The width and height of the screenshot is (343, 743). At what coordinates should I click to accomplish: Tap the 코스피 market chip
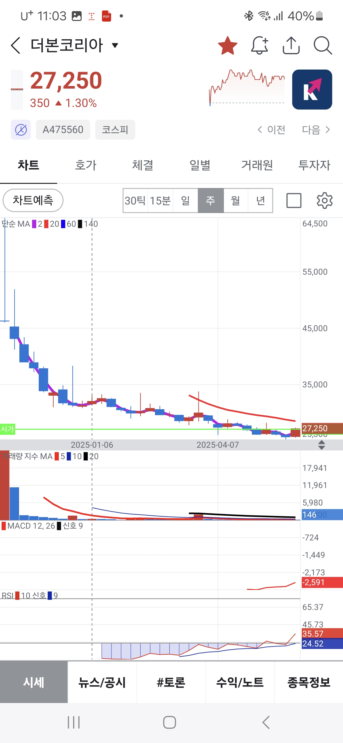[115, 130]
